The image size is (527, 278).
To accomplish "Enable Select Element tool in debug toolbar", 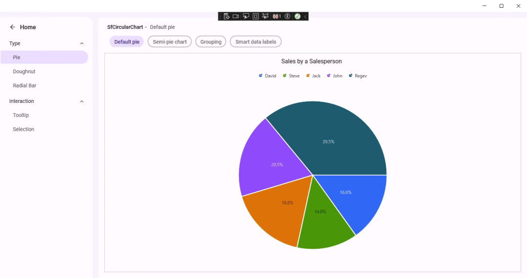I will coord(246,16).
